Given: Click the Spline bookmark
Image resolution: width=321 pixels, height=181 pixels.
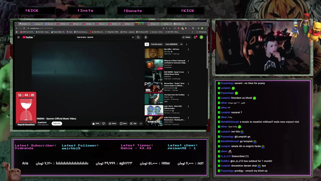Looking at the screenshot, I should [x=70, y=32].
